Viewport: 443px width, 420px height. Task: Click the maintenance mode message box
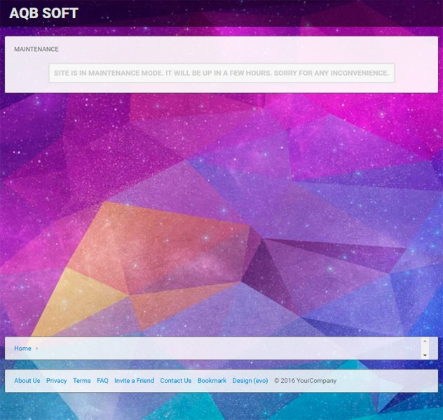coord(221,73)
